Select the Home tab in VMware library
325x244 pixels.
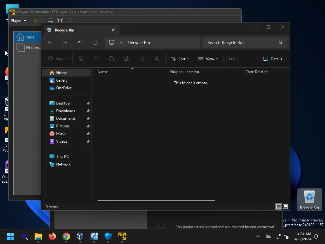pyautogui.click(x=27, y=37)
